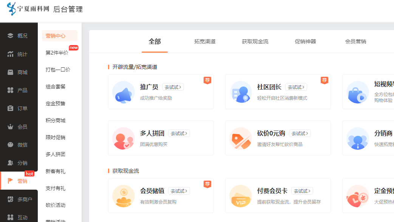Click 邀请好友帮忙砍价商品 description text
This screenshot has height=222, width=394.
(x=280, y=144)
